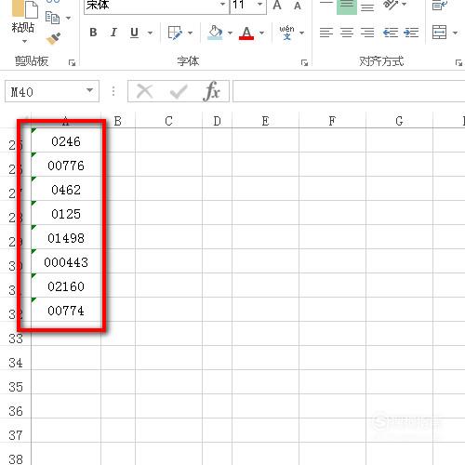This screenshot has height=465, width=465.
Task: Increase the indent
Action: click(411, 33)
